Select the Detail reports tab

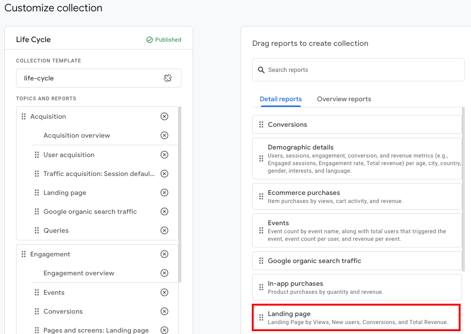tap(281, 99)
